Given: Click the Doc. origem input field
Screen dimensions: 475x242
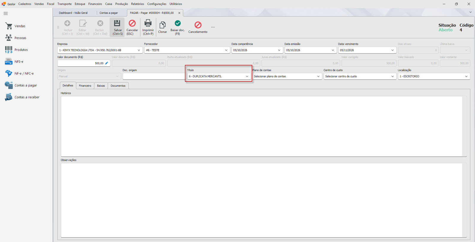Looking at the screenshot, I should pos(154,76).
